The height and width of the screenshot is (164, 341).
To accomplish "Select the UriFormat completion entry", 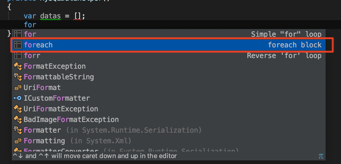I will point(42,88).
